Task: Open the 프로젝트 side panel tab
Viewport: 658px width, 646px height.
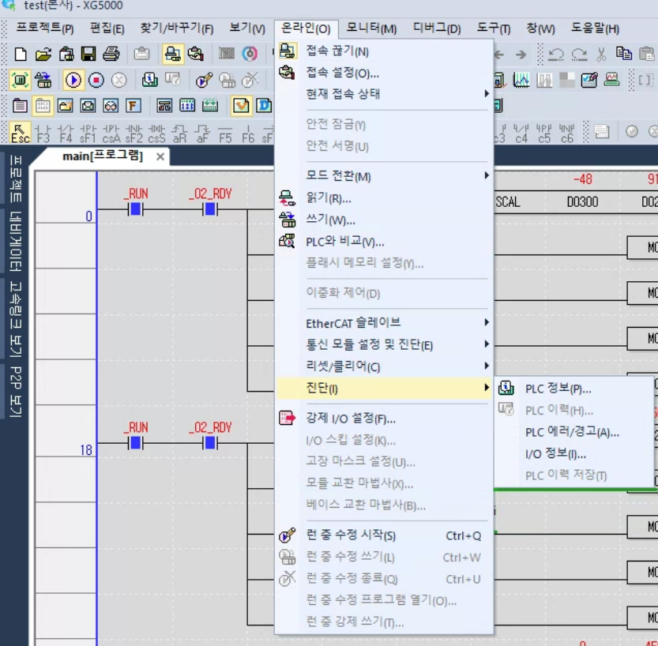Action: click(x=16, y=178)
